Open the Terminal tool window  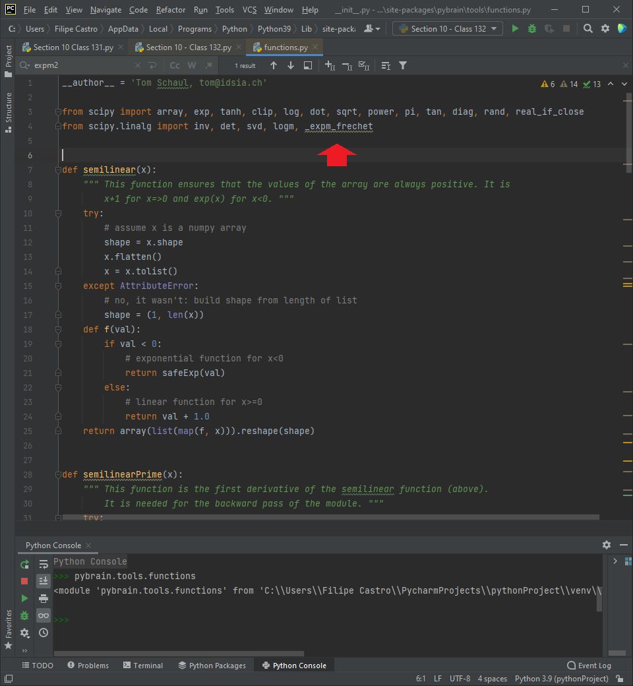143,666
